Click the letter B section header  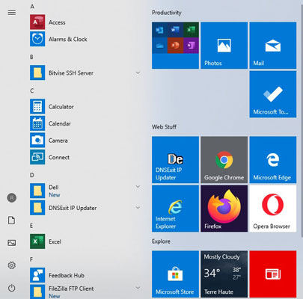pos(31,57)
